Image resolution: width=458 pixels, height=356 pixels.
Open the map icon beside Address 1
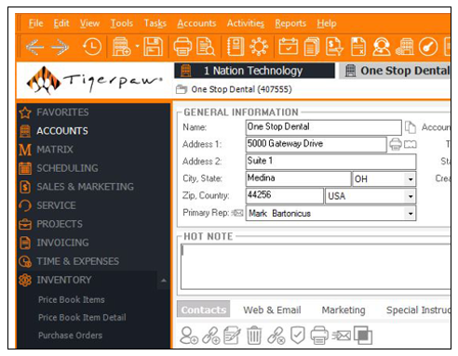click(410, 145)
